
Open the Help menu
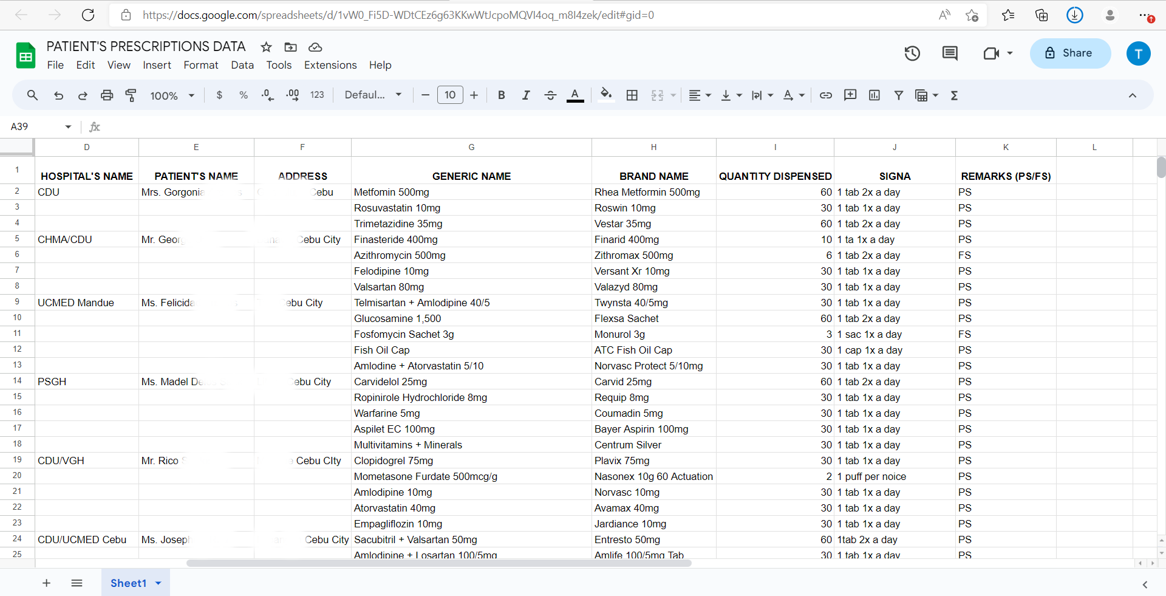[x=380, y=65]
